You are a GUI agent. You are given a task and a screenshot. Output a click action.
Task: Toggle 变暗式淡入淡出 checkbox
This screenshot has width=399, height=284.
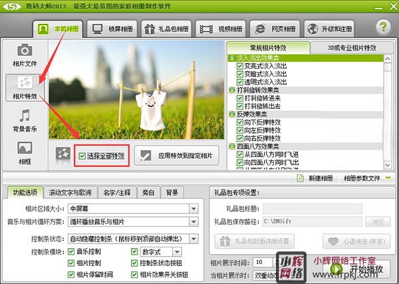pos(239,74)
